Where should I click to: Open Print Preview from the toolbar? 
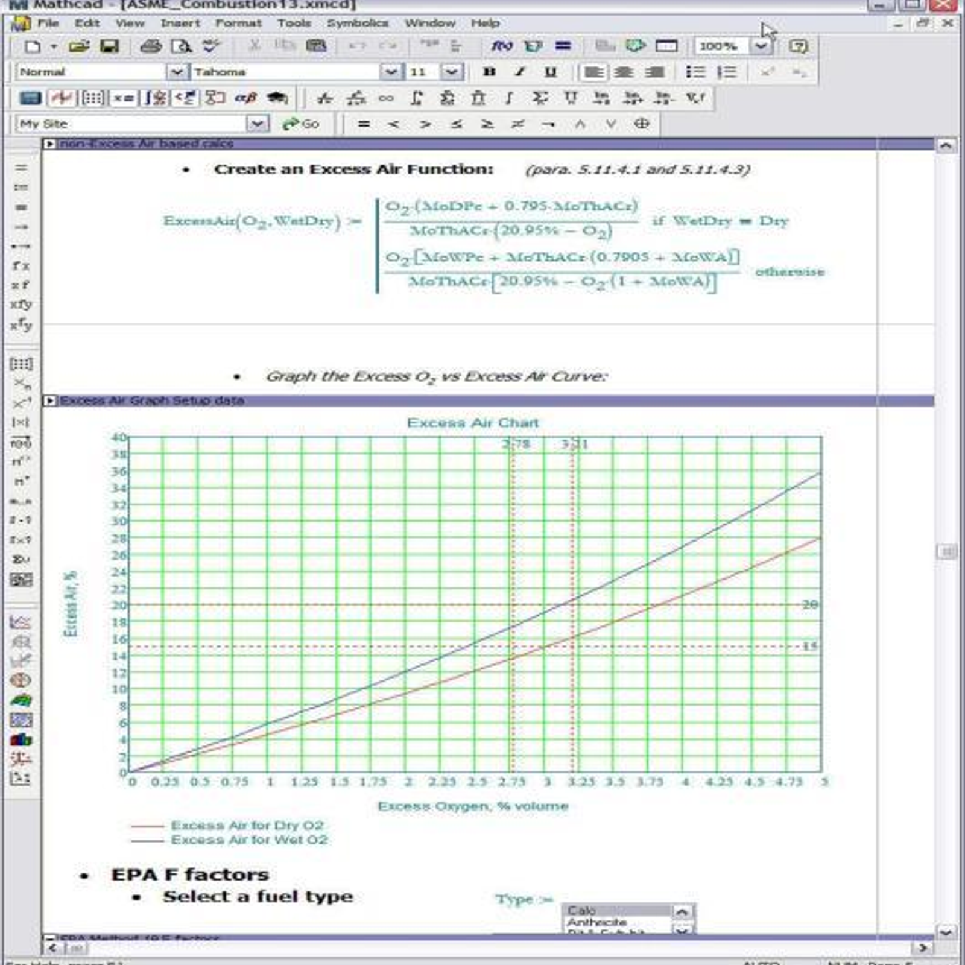181,46
